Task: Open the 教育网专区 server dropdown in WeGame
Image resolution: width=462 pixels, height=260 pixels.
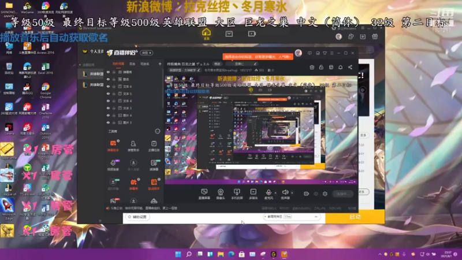Action: tap(292, 217)
